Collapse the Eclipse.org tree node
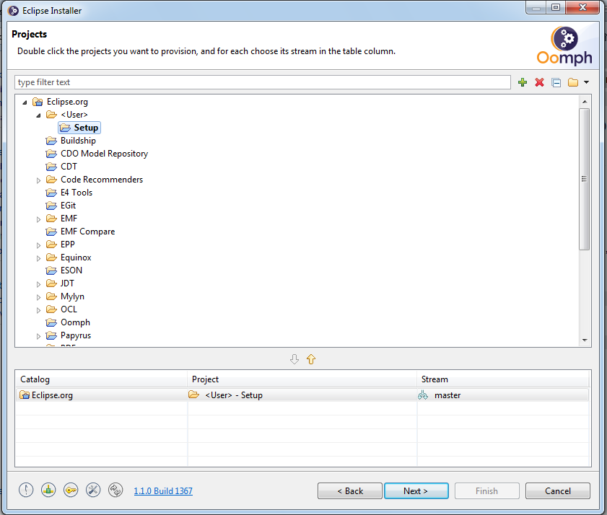This screenshot has height=515, width=607. 25,102
